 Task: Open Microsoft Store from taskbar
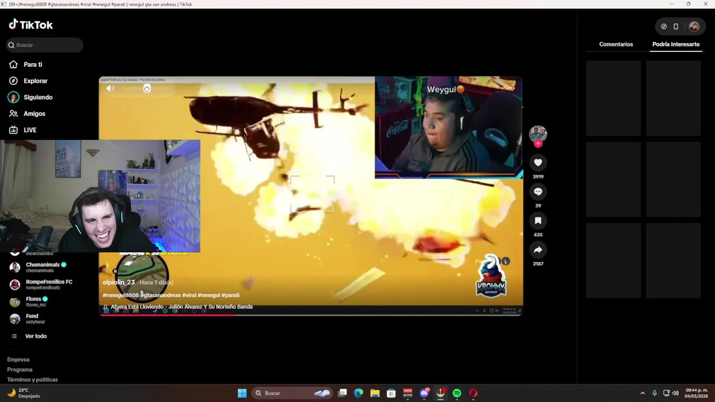[x=391, y=393]
